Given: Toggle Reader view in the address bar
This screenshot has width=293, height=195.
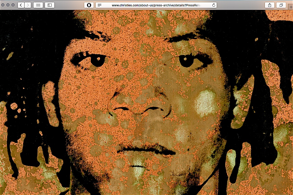Looking at the screenshot, I should [100, 5].
